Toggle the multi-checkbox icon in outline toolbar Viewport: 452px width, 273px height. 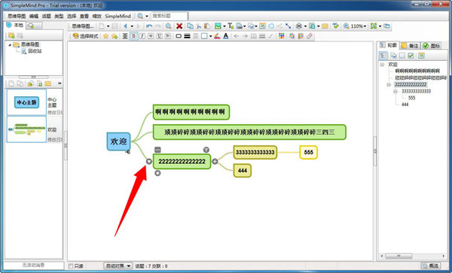pos(393,55)
